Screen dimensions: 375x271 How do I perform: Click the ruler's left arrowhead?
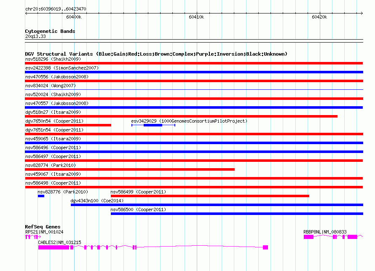click(x=26, y=13)
